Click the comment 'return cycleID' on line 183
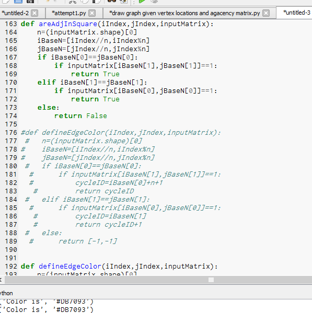The image size is (312, 313). (105, 191)
